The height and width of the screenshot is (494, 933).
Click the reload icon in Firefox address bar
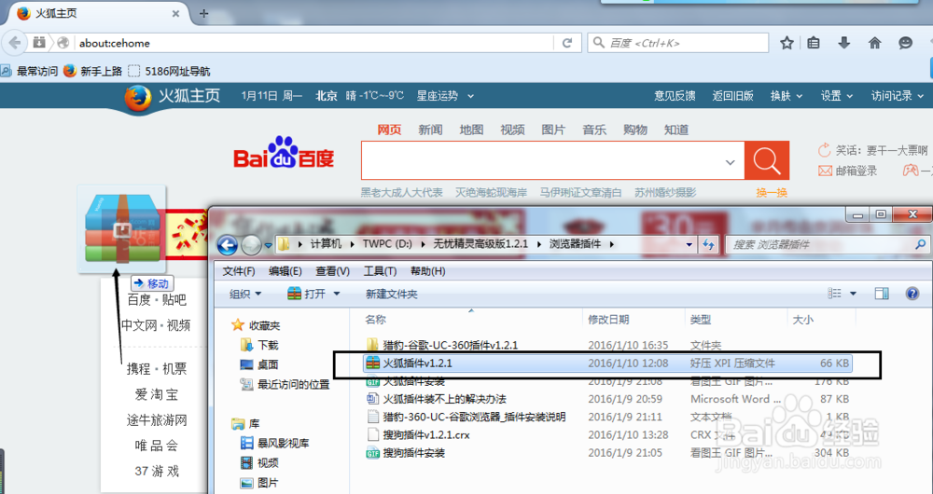(567, 43)
